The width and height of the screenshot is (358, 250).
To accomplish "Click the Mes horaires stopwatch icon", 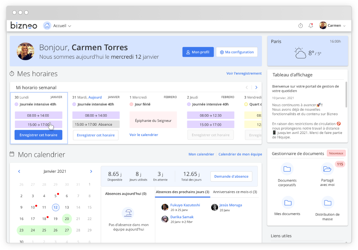I will tap(12, 73).
